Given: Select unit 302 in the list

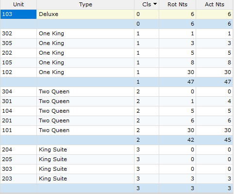Looking at the screenshot, I should coord(18,33).
